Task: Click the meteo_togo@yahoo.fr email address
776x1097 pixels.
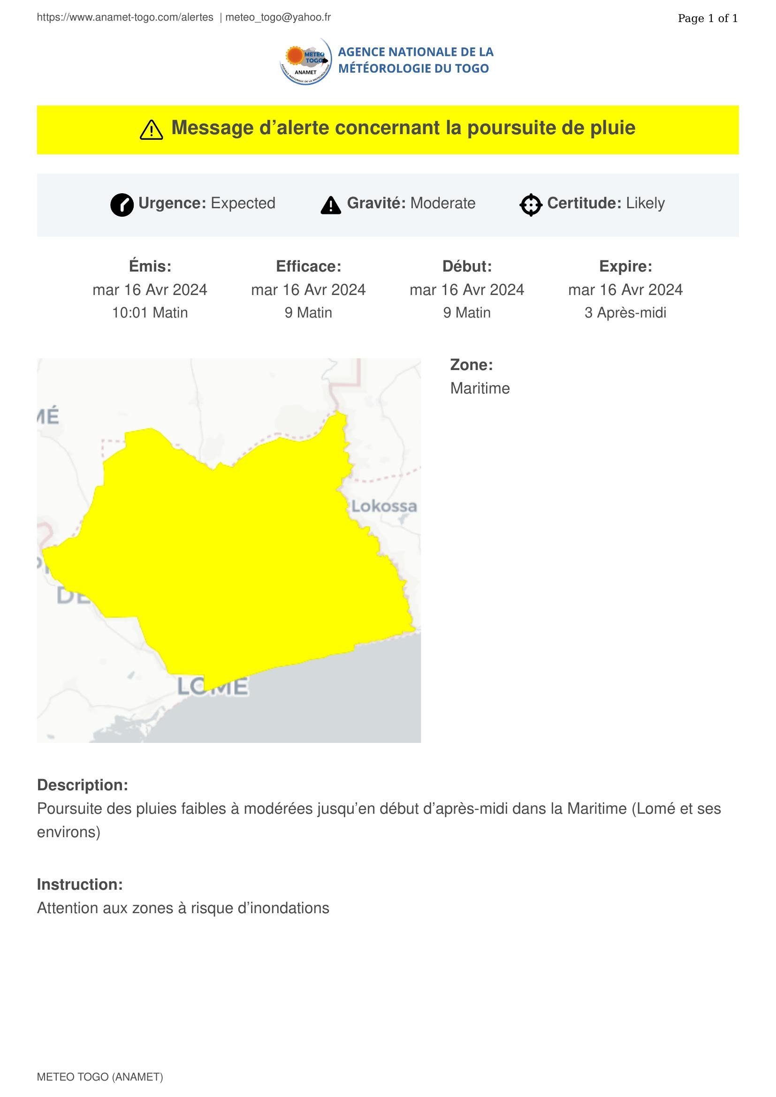Action: [x=278, y=18]
